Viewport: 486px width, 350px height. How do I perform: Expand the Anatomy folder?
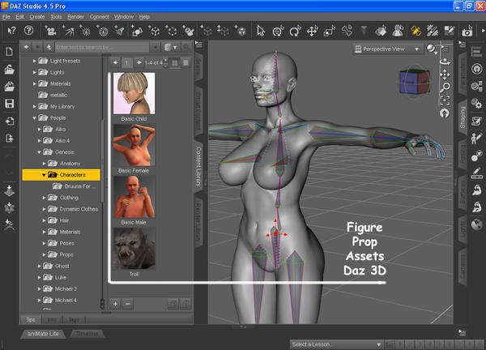[x=44, y=164]
